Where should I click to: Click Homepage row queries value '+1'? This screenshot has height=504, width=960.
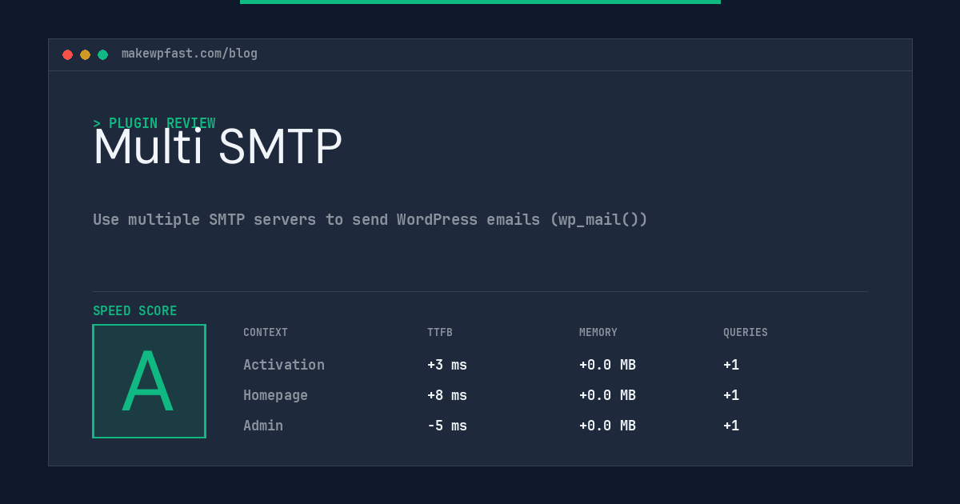[731, 395]
